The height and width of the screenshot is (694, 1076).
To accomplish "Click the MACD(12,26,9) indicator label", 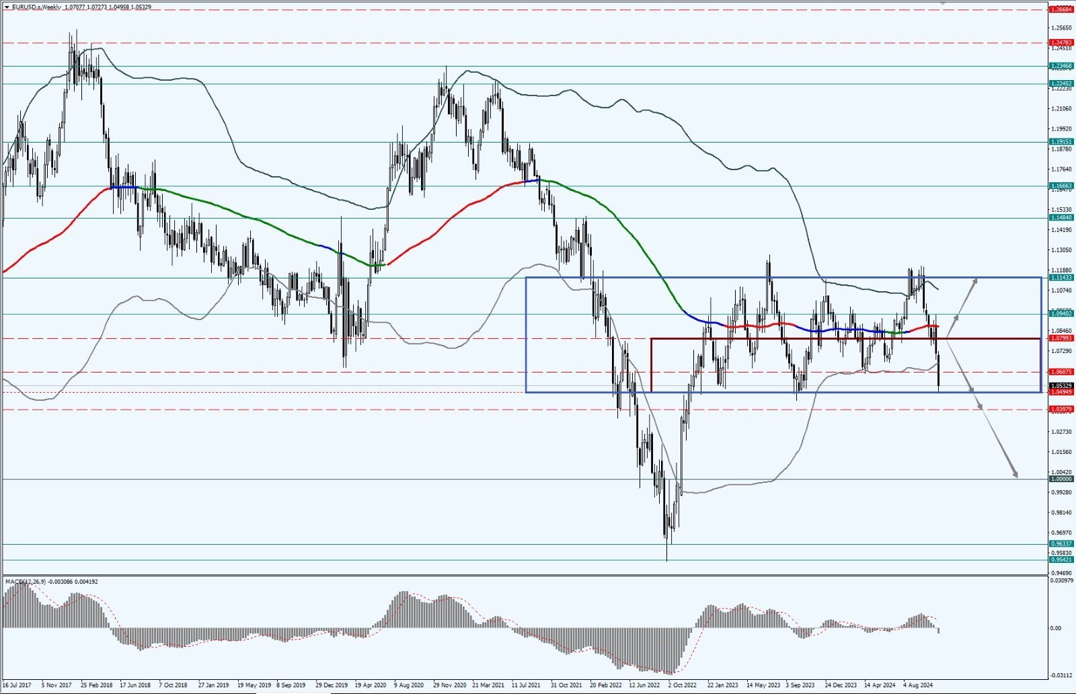I will (x=27, y=581).
